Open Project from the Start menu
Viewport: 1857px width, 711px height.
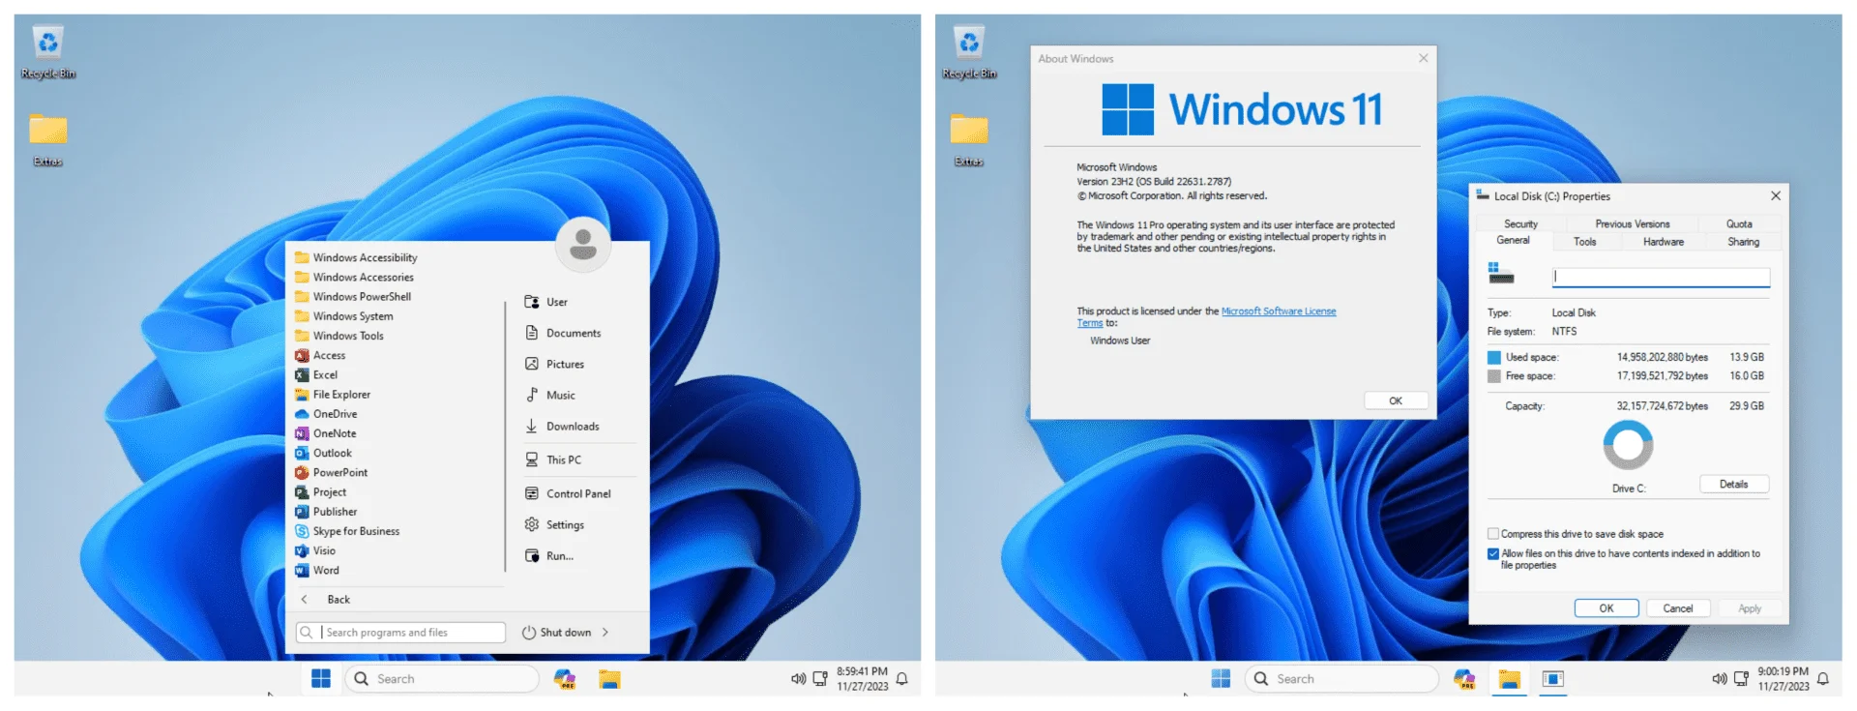321,492
